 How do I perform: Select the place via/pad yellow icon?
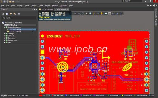(102, 14)
